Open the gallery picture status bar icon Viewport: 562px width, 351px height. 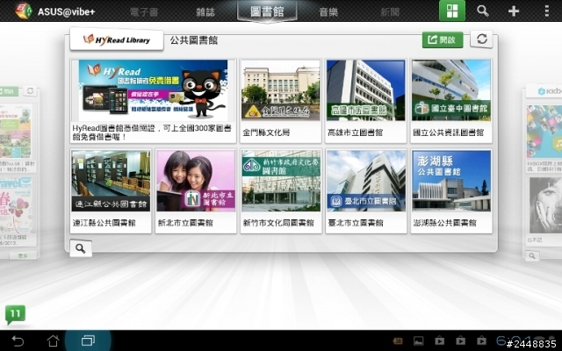418,340
